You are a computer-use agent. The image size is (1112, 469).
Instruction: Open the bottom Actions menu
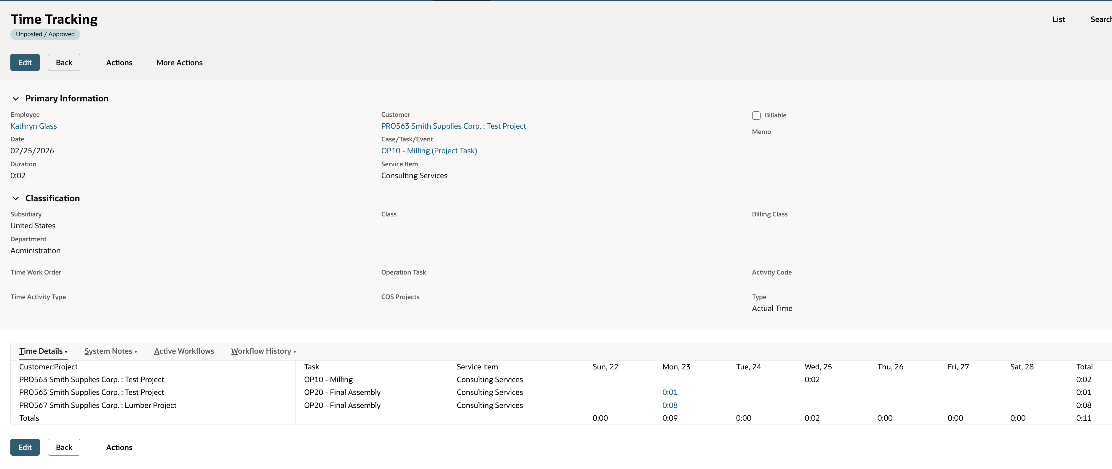point(119,447)
